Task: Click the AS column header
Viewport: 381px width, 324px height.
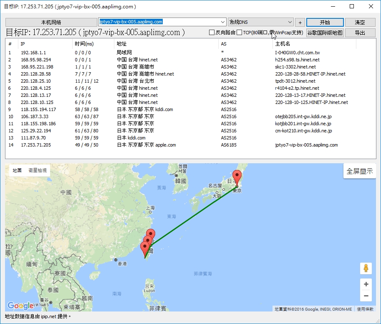Action: coord(245,44)
